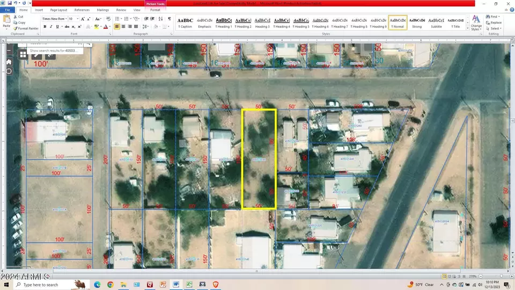Open the Times New Roman font dropdown
Image resolution: width=515 pixels, height=290 pixels.
tap(55, 19)
